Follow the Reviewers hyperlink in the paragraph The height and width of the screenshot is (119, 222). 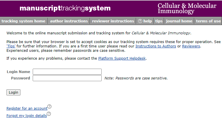(191, 46)
